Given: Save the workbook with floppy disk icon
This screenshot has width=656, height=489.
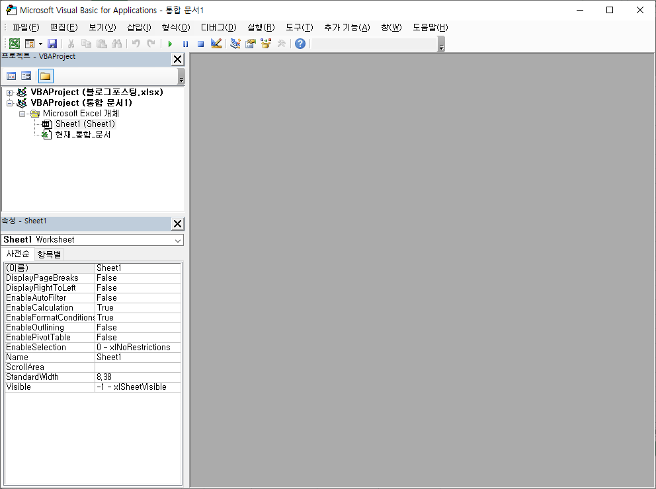Looking at the screenshot, I should click(52, 44).
